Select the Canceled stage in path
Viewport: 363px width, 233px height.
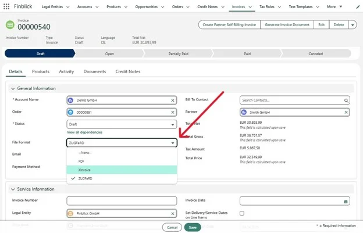315,53
